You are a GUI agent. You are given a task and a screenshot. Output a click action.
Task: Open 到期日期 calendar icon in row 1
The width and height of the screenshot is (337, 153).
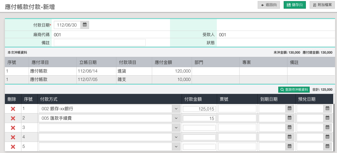[x=289, y=109]
